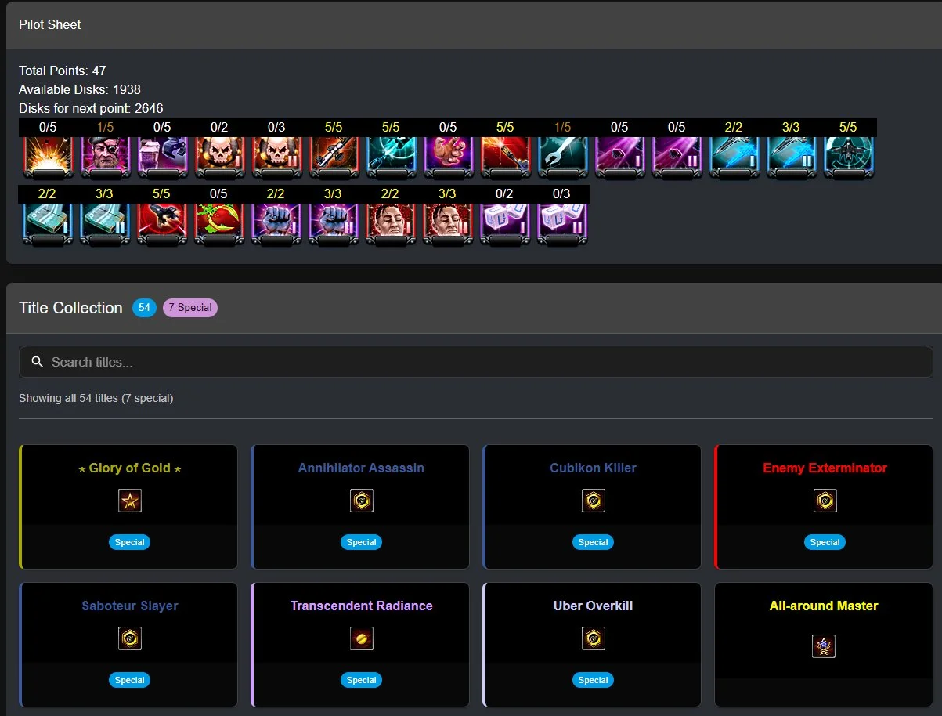
Task: Click the Annihilator Assassin badge icon
Action: coord(362,501)
